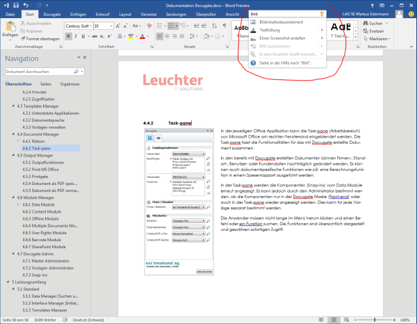Expand the 4.6.1 Data Module heading

tap(18, 204)
